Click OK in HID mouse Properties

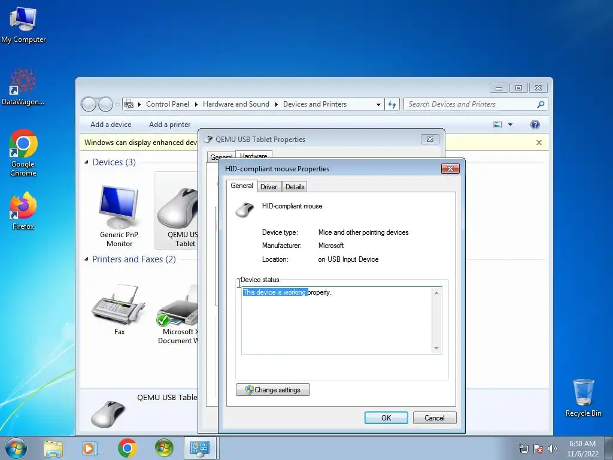(x=386, y=417)
